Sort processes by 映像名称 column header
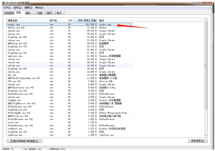 pos(28,20)
